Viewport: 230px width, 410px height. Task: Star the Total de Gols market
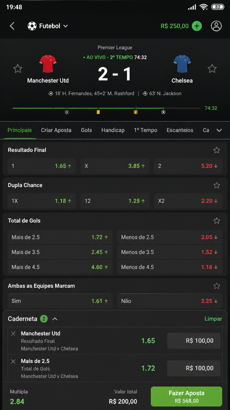coord(217,221)
